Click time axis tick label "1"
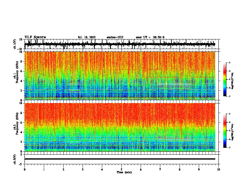Viewport: 246px width, 190px height. (44, 170)
